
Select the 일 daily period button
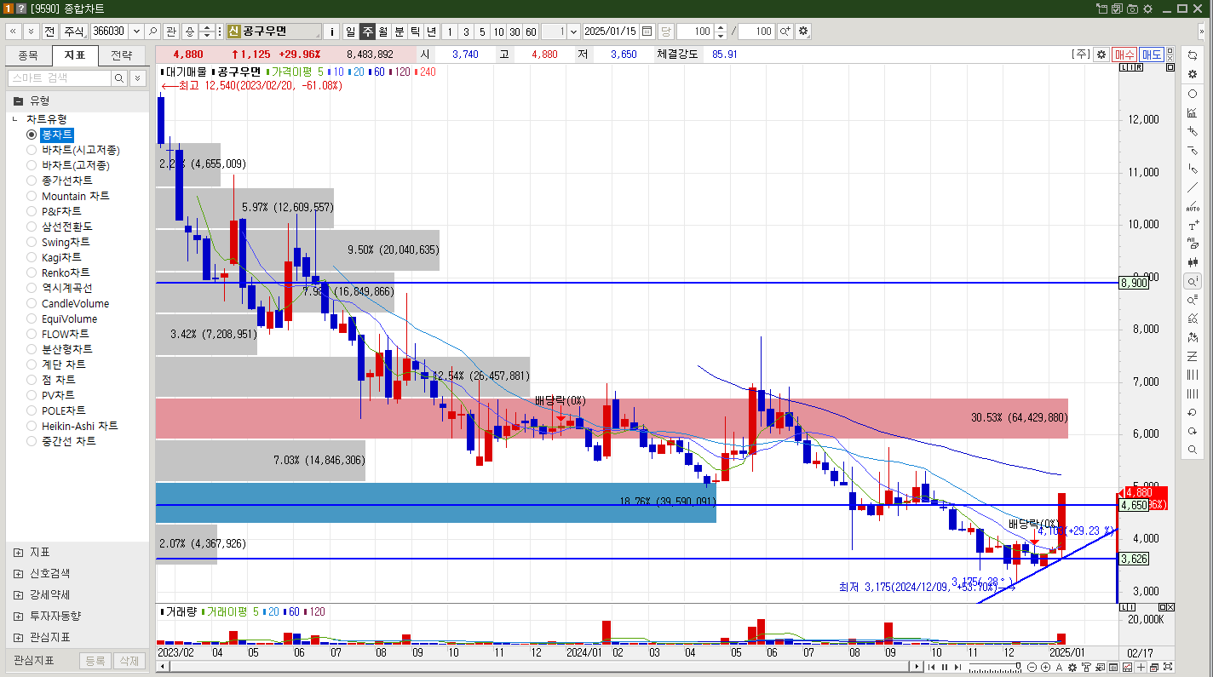point(350,32)
